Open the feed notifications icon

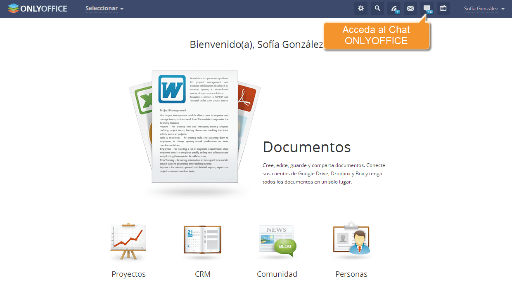point(394,8)
